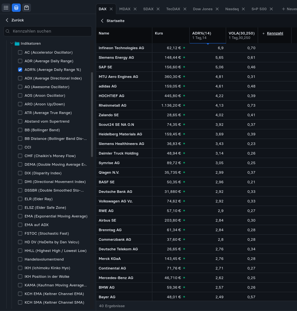The image size is (297, 311).
Task: Click the search magnifier icon in Kennzahlen field
Action: click(x=8, y=31)
